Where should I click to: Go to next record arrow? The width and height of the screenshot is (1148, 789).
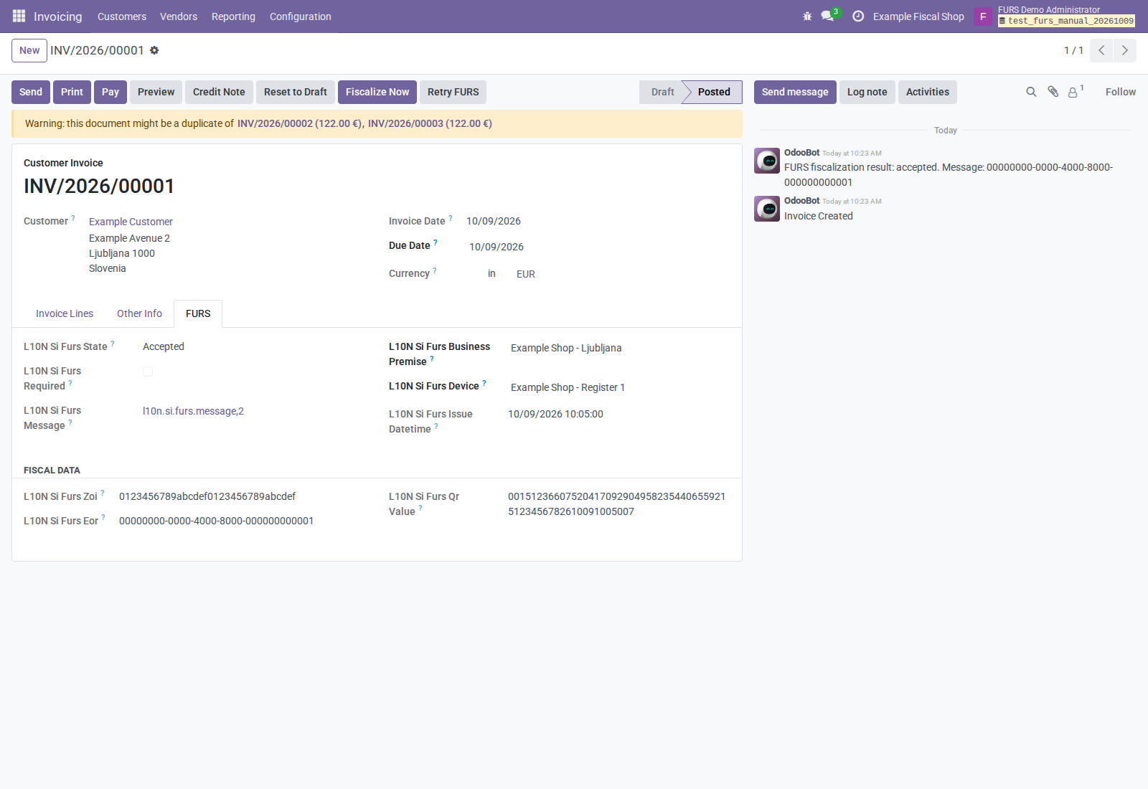coord(1125,50)
